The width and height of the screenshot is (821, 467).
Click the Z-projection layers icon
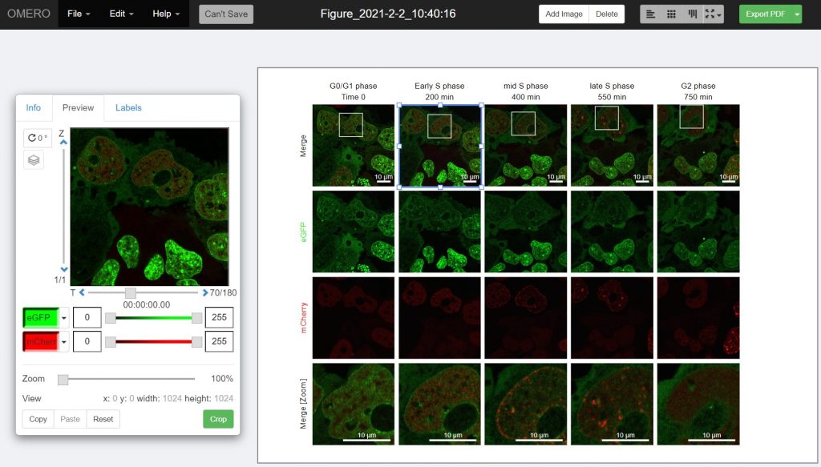(x=34, y=159)
